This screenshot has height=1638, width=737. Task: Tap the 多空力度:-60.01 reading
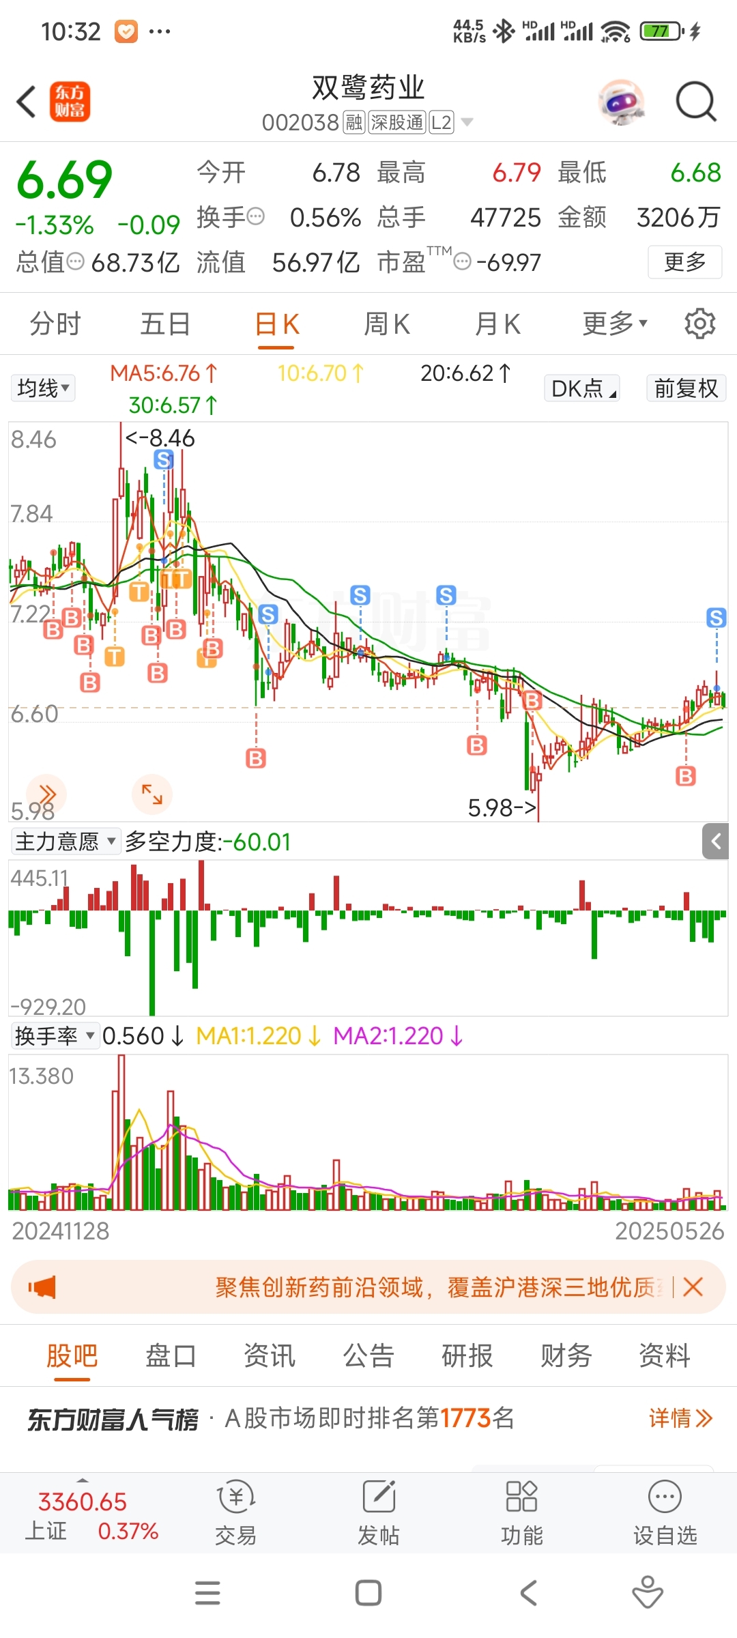(207, 842)
